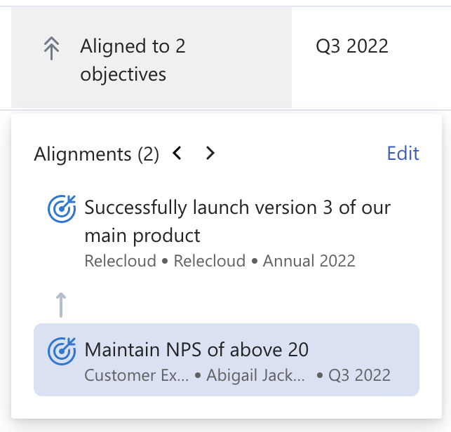The height and width of the screenshot is (432, 451).
Task: Click second Relecloud label under launch objective
Action: coord(209,262)
